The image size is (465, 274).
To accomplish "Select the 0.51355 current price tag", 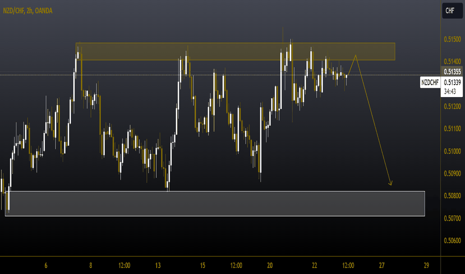I will 452,72.
